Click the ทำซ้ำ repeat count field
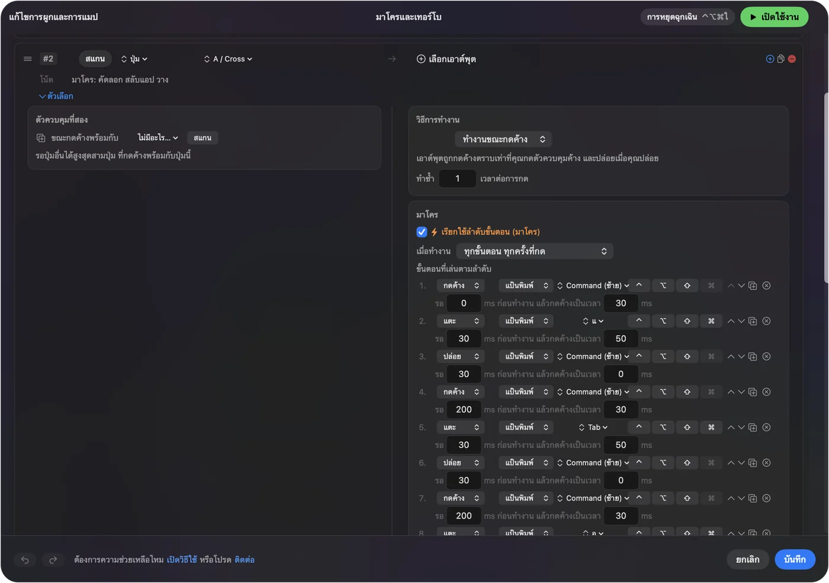The image size is (829, 583). 457,178
